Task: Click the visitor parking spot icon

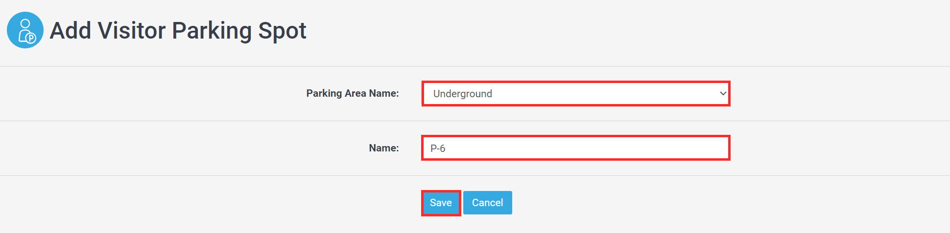Action: click(25, 30)
